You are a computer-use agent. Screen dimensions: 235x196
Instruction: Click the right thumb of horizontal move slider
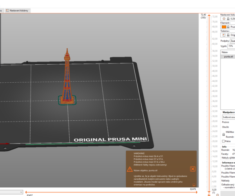point(197,192)
